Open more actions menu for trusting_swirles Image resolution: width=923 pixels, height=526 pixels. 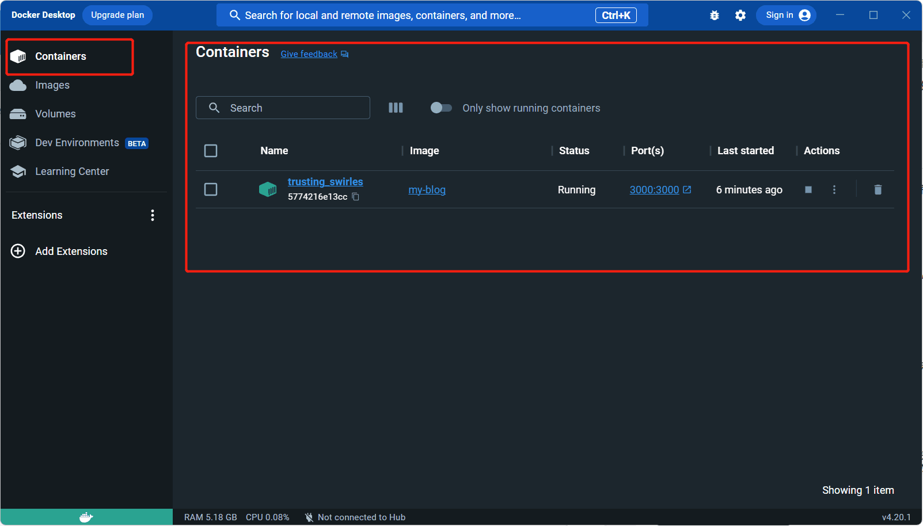[834, 189]
